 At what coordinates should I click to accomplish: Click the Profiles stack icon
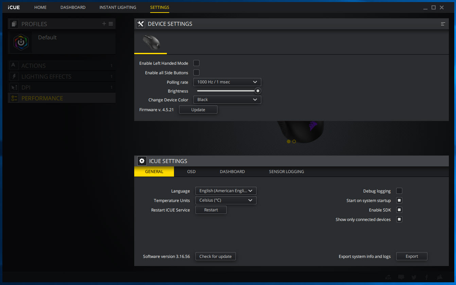[14, 24]
